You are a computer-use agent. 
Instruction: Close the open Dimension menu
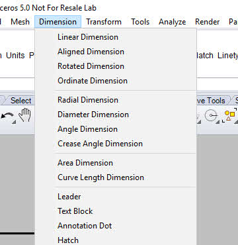tap(58, 22)
